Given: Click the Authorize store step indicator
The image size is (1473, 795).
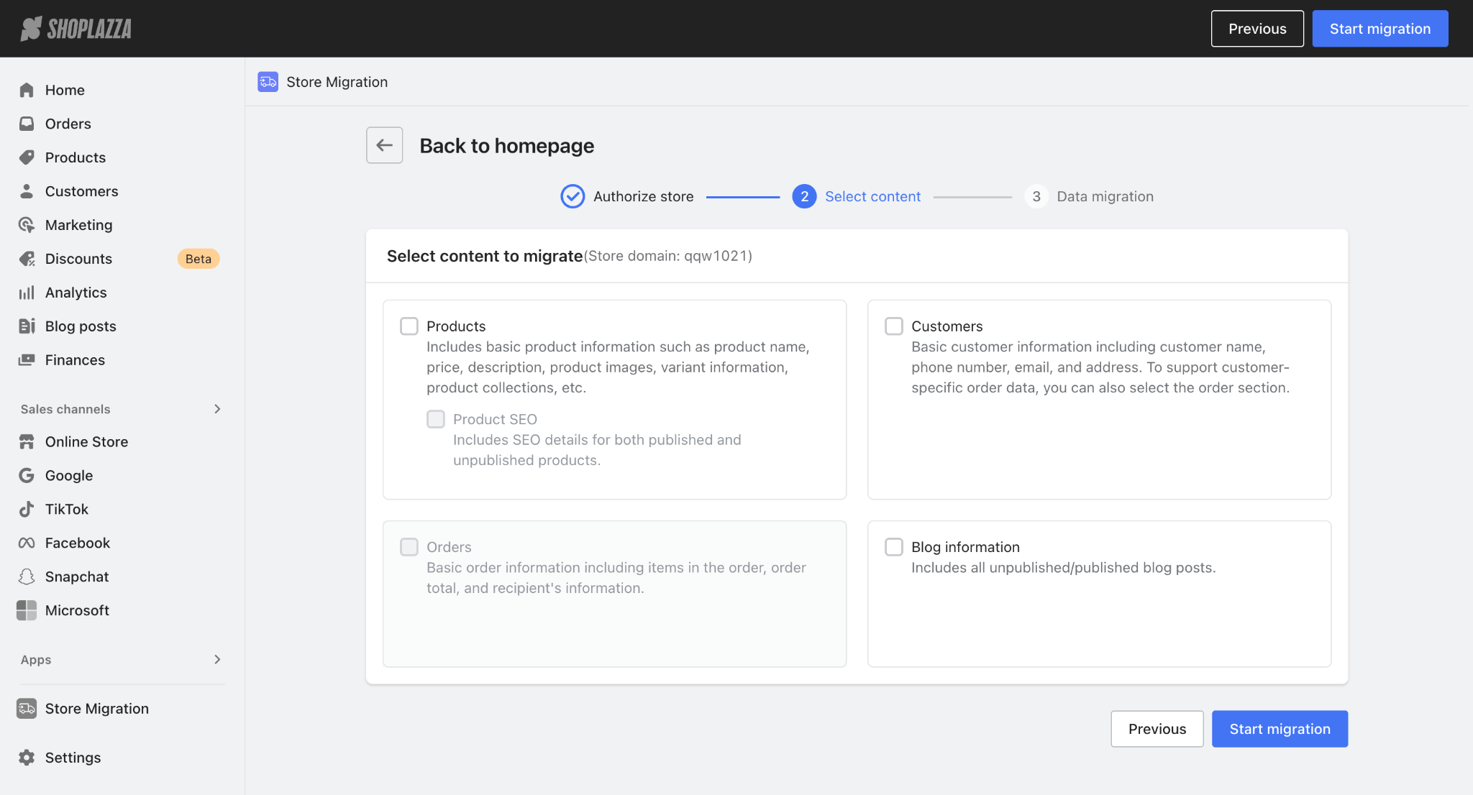Looking at the screenshot, I should [573, 196].
